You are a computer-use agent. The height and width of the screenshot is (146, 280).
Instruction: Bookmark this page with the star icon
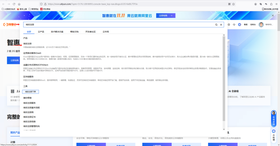pyautogui.click(x=234, y=4)
